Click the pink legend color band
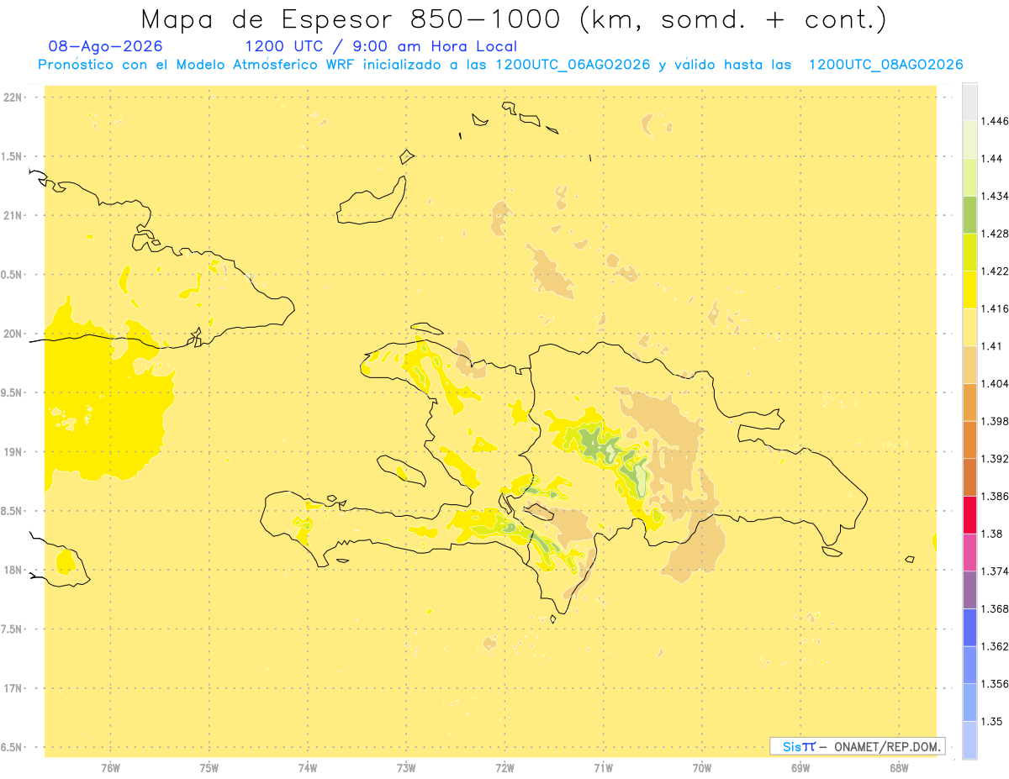The image size is (1009, 779). [969, 552]
